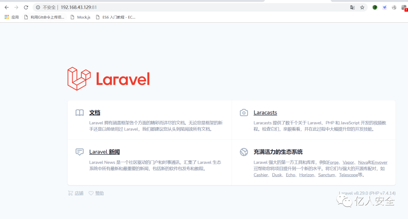
Task: Click the Laravel cube logo
Action: pyautogui.click(x=79, y=79)
